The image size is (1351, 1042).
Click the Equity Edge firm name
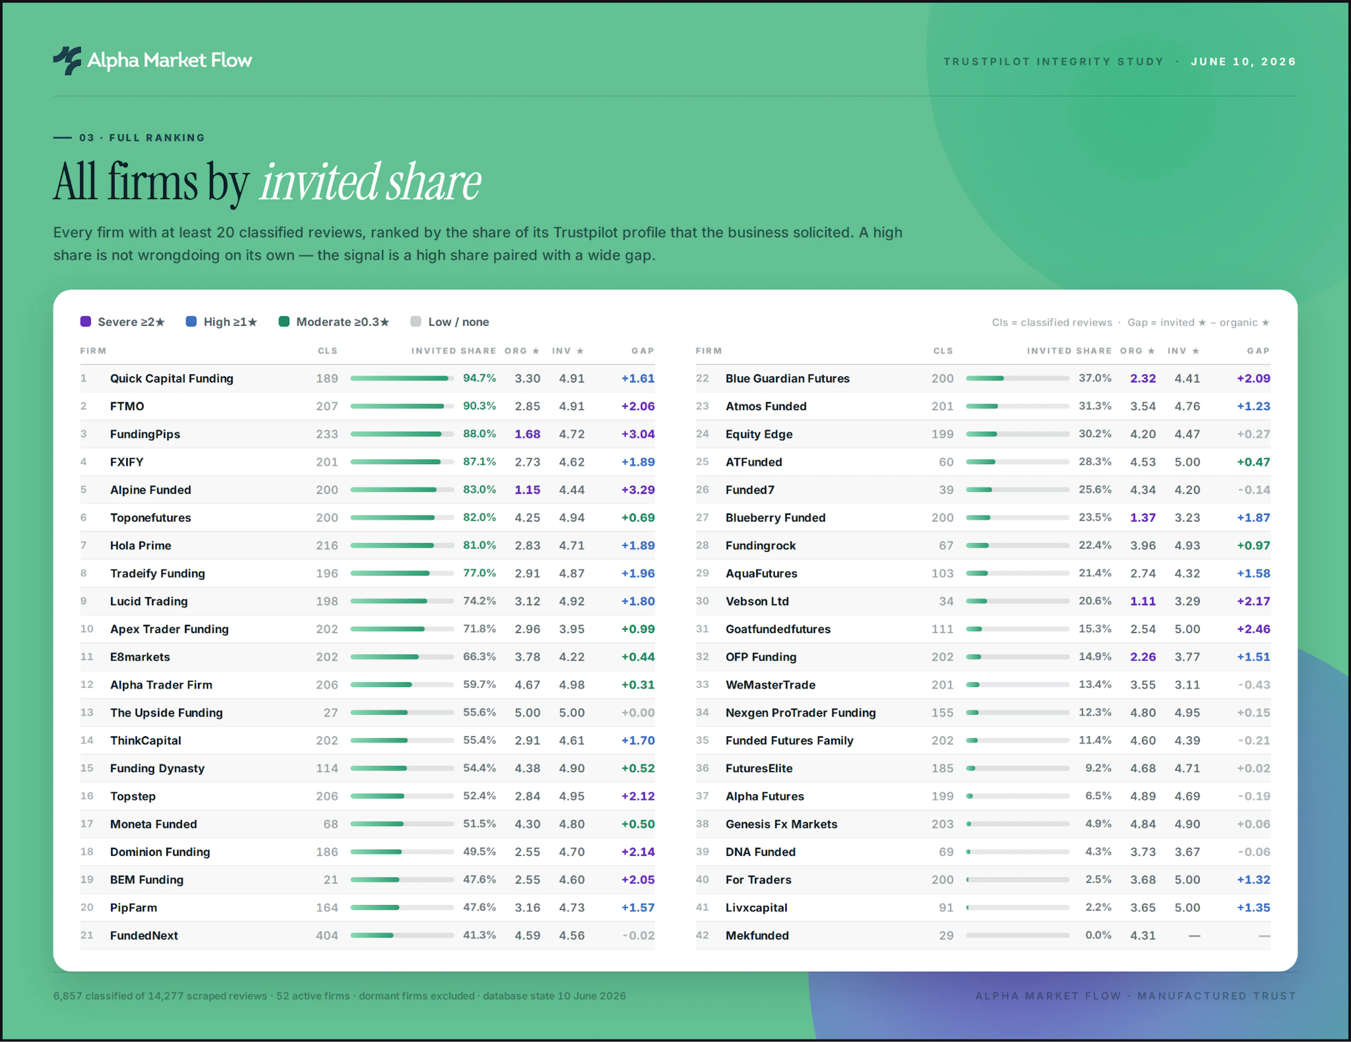pyautogui.click(x=759, y=434)
